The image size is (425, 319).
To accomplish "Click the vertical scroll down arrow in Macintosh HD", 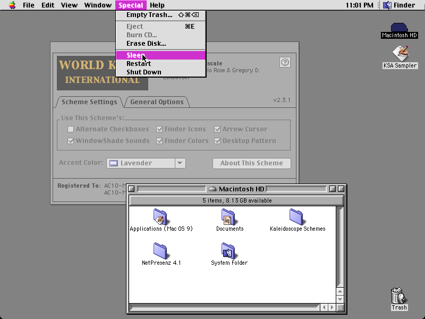I will [340, 299].
